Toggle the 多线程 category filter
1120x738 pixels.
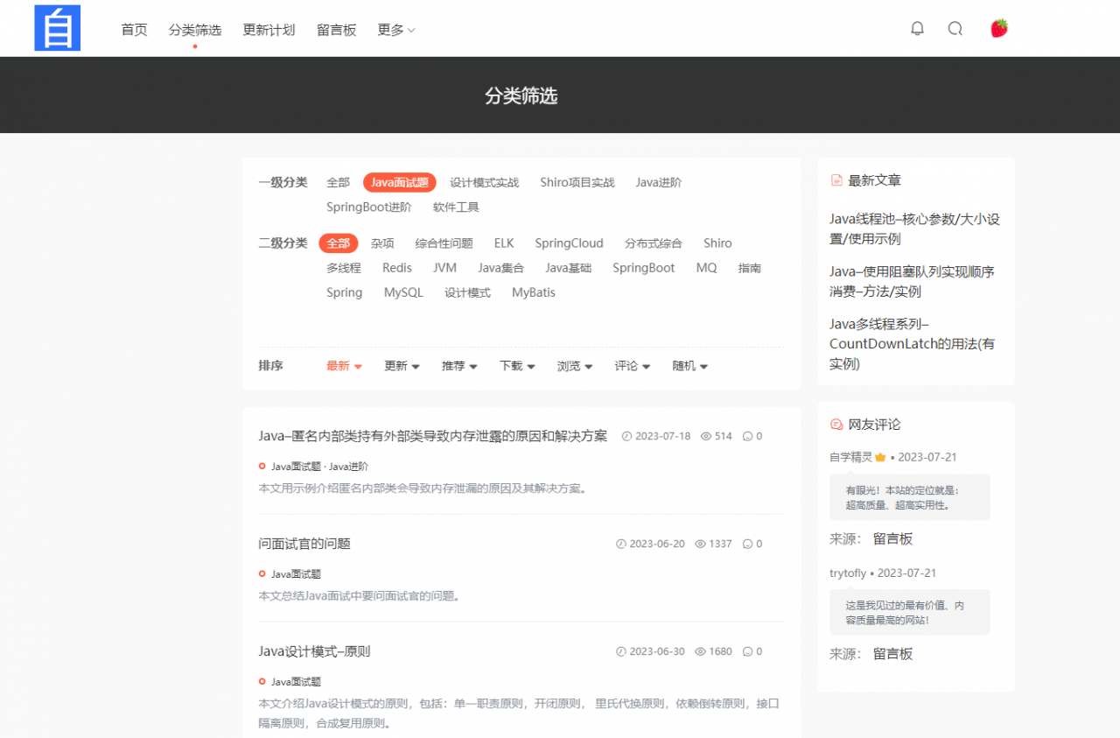344,268
